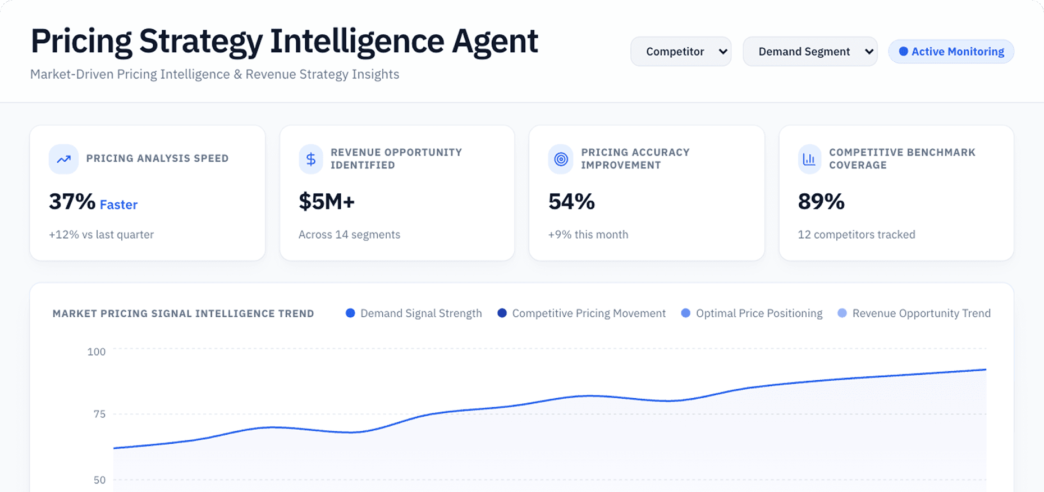Click the chevron on the Competitor selector
1044x492 pixels.
(722, 52)
